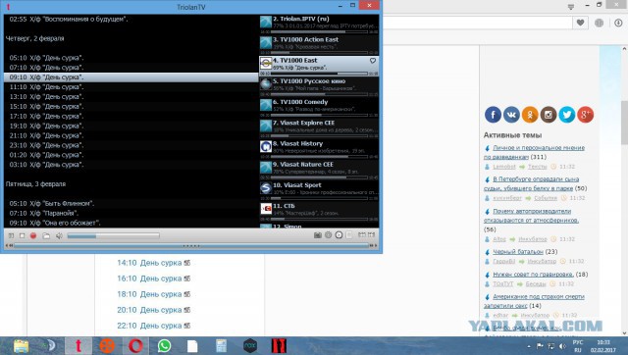Viewport: 628px width, 355px height.
Task: Select the 07:10 'Паранойя' entry
Action: click(131, 214)
